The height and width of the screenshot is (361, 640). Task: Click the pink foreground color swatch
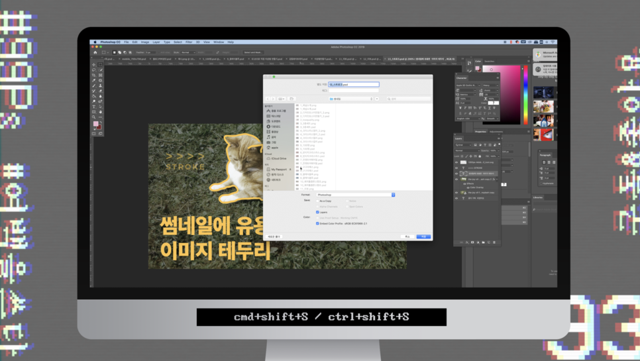(x=95, y=124)
